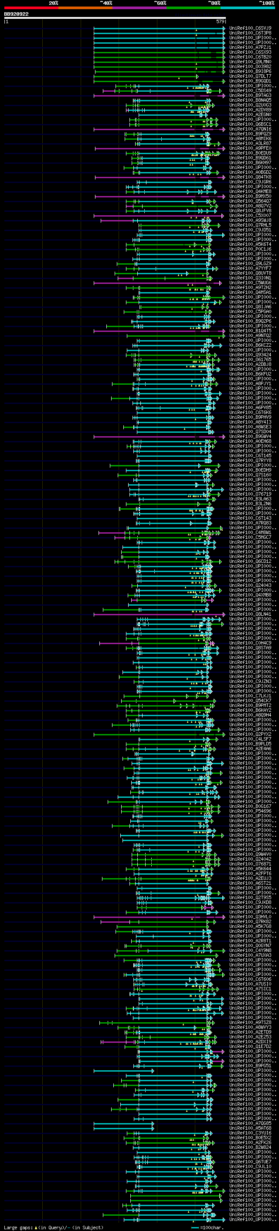
Task: Select hit label UniRef100_Q4KME8
Action: (x=250, y=192)
